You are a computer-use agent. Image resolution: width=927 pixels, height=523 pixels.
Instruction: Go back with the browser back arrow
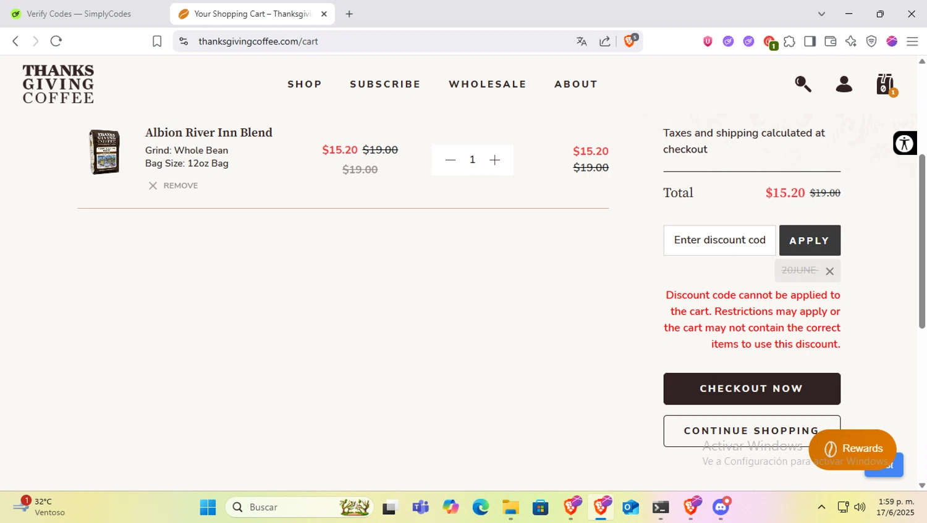(15, 41)
